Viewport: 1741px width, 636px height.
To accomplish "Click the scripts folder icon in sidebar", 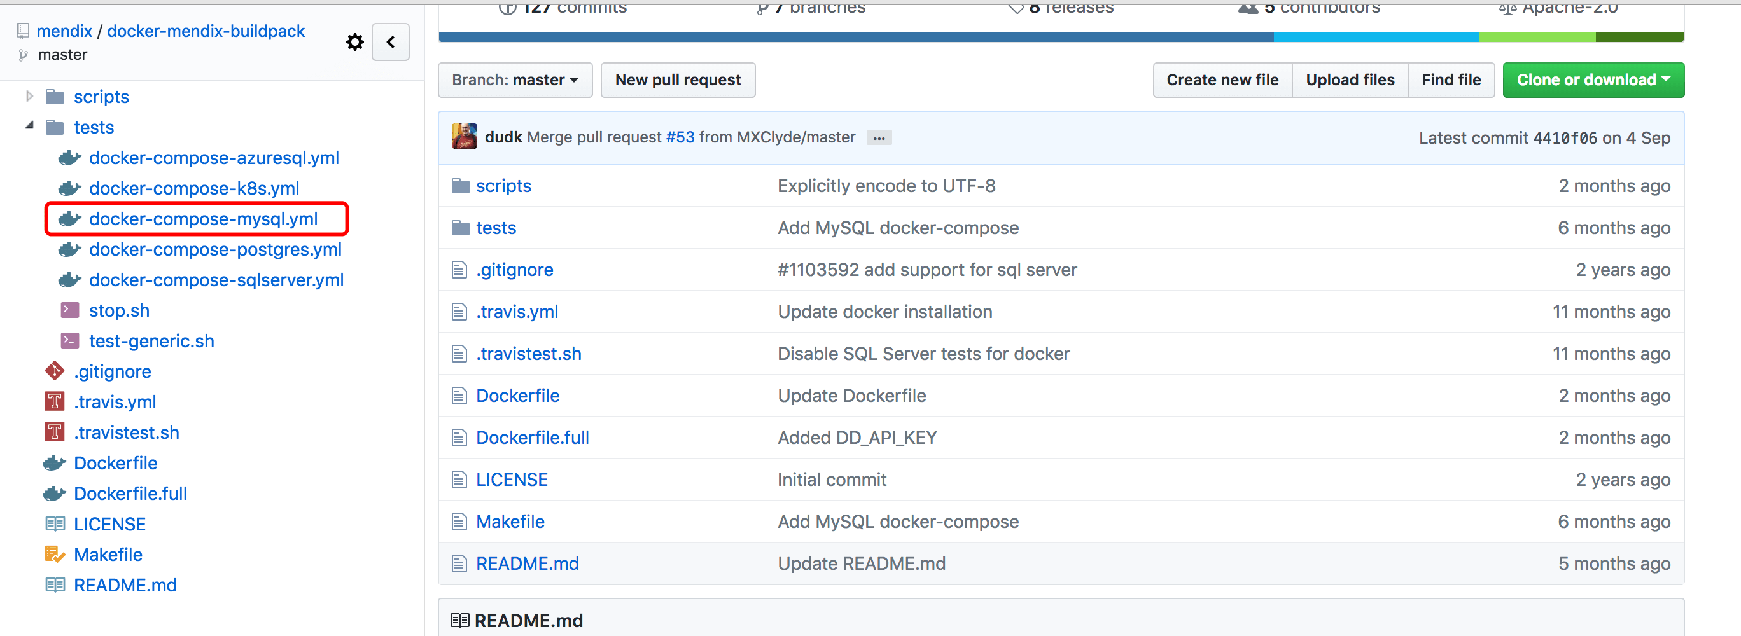I will tap(55, 97).
